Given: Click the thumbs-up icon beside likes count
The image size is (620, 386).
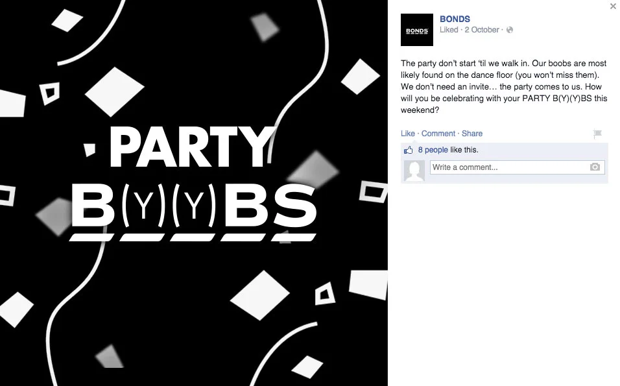Looking at the screenshot, I should tap(408, 151).
